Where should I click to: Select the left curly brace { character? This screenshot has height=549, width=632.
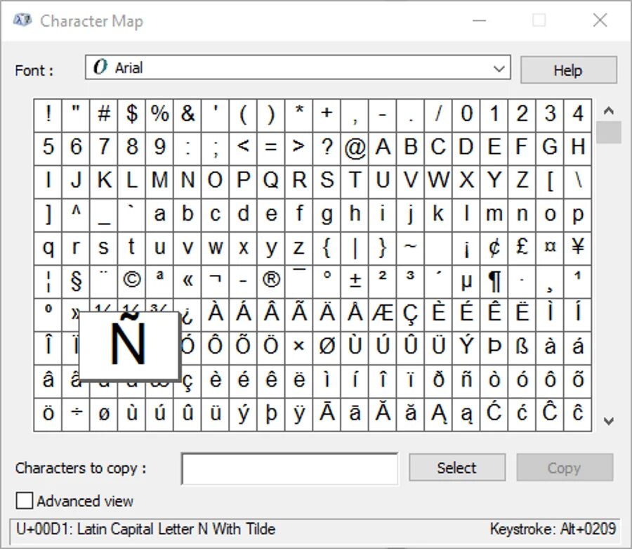point(327,247)
